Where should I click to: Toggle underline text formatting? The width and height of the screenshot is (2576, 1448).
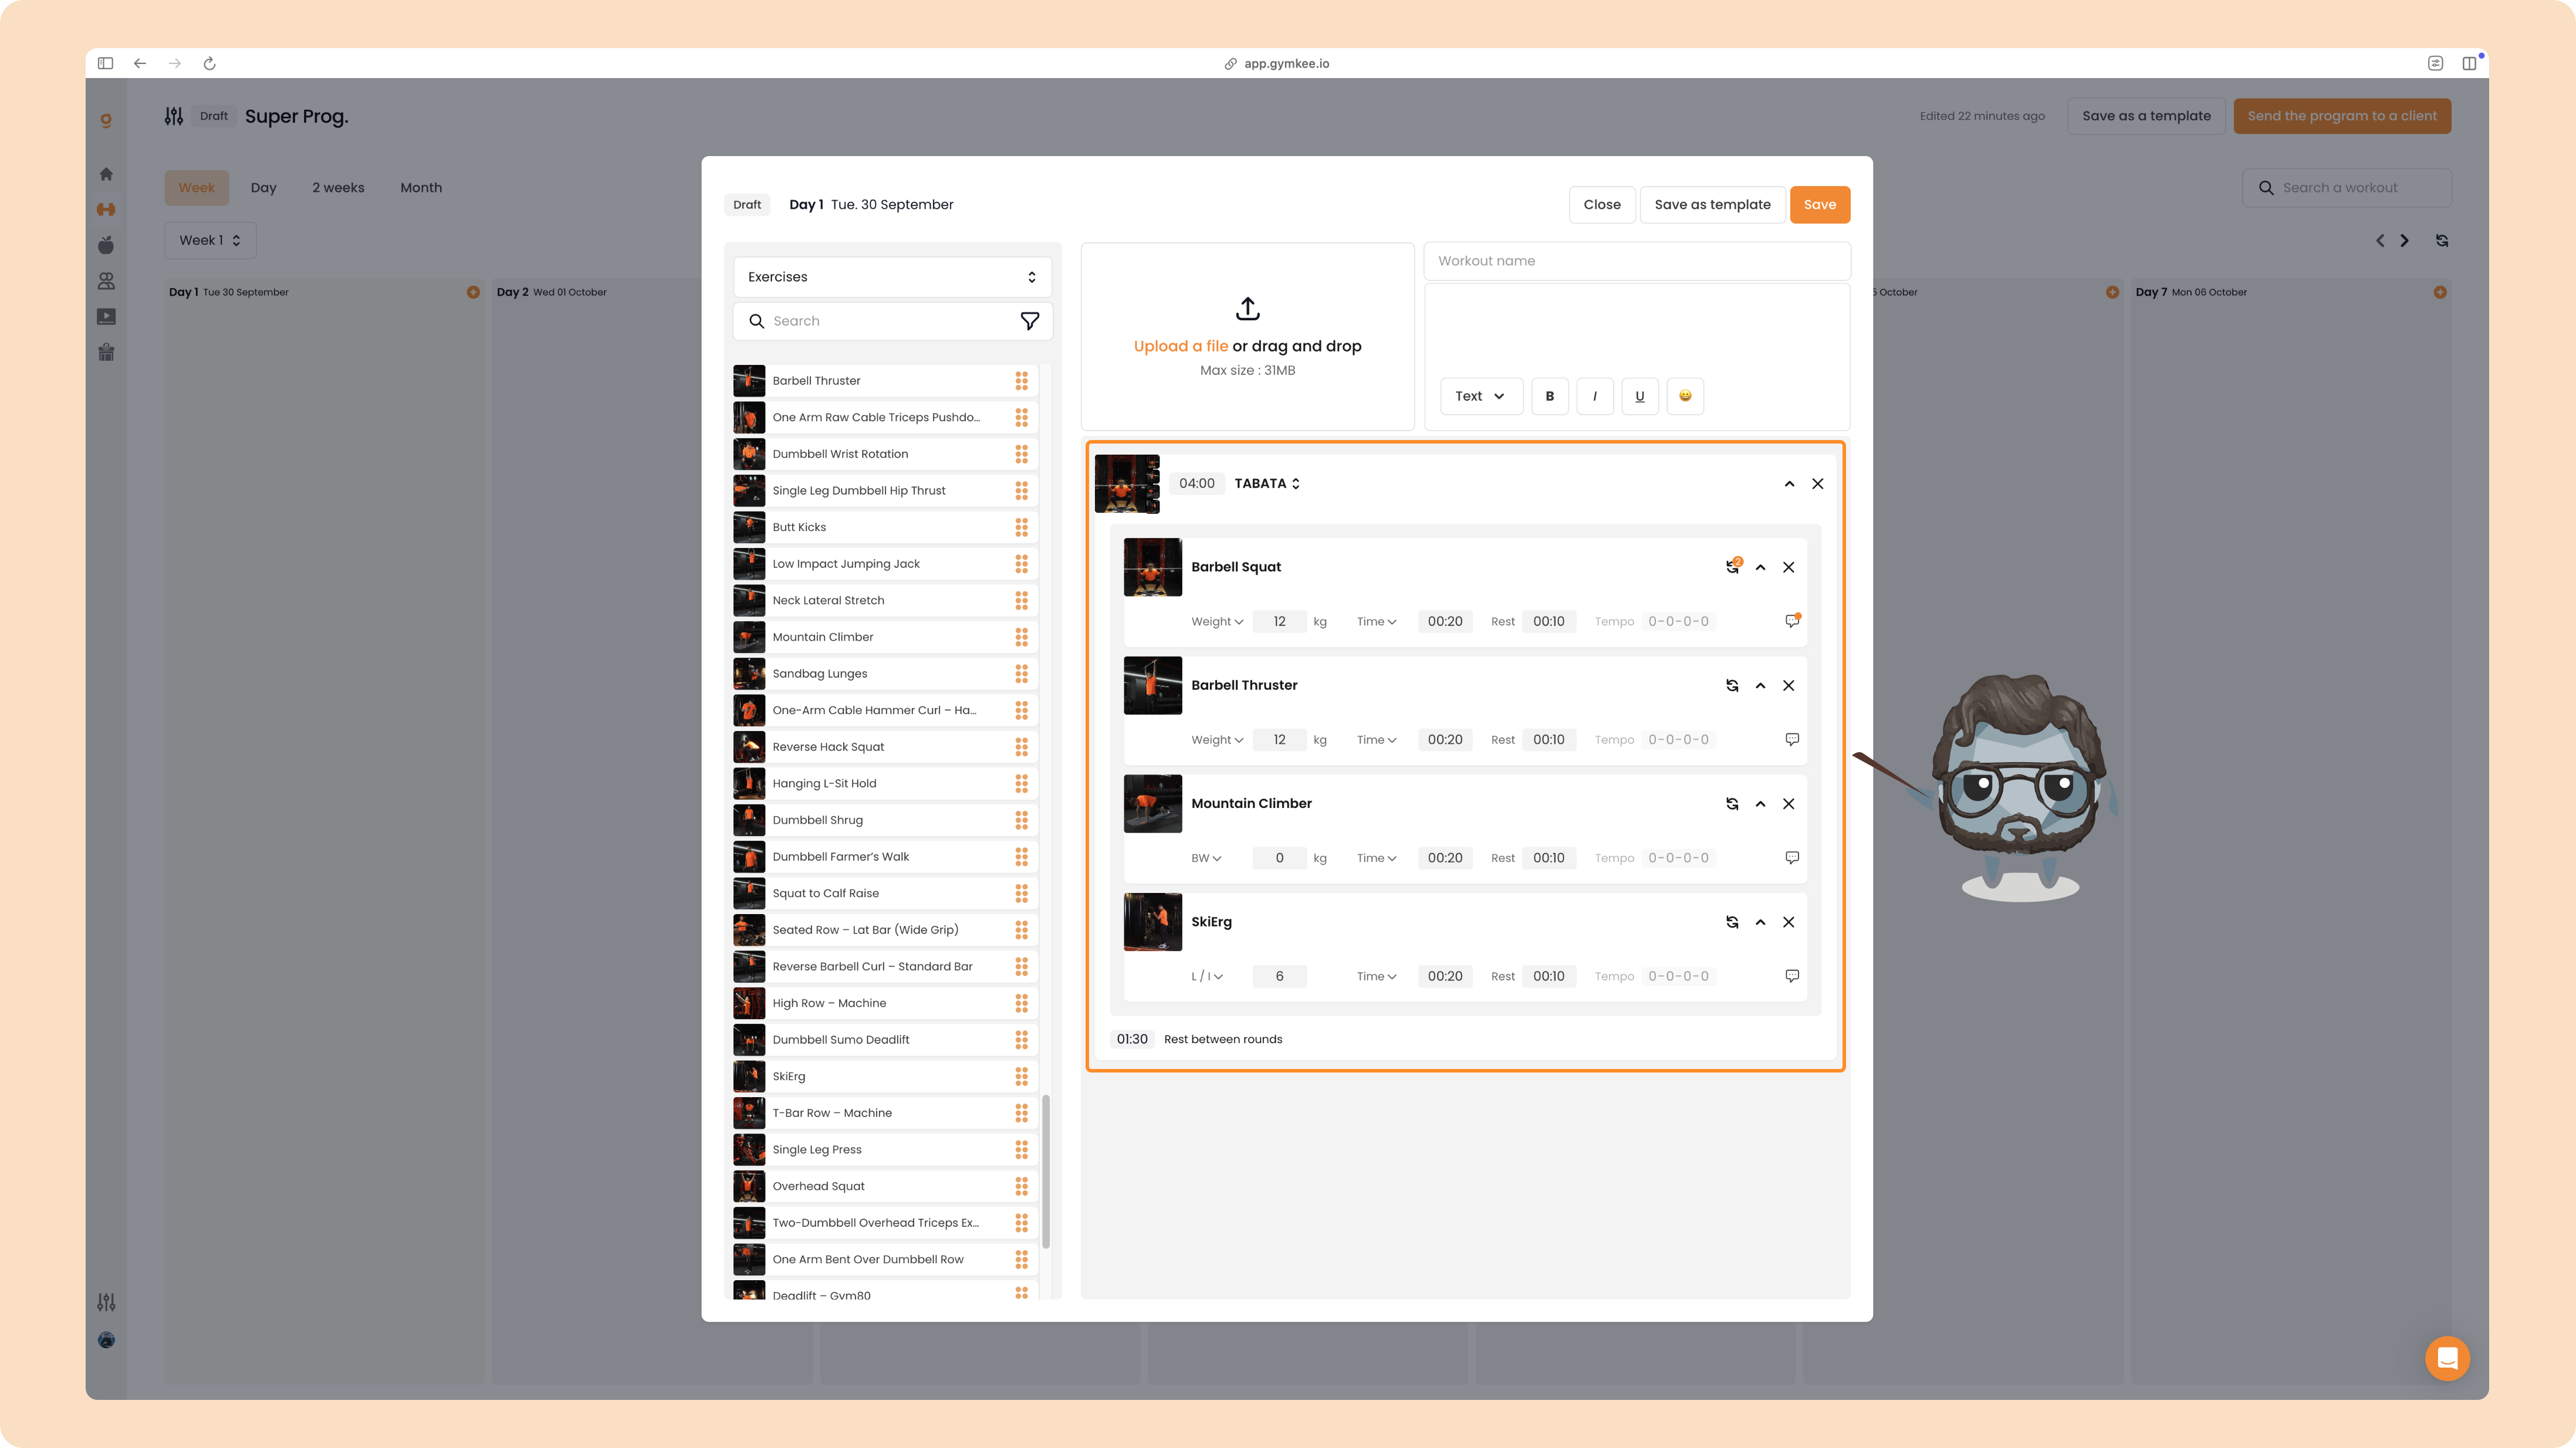[x=1640, y=396]
